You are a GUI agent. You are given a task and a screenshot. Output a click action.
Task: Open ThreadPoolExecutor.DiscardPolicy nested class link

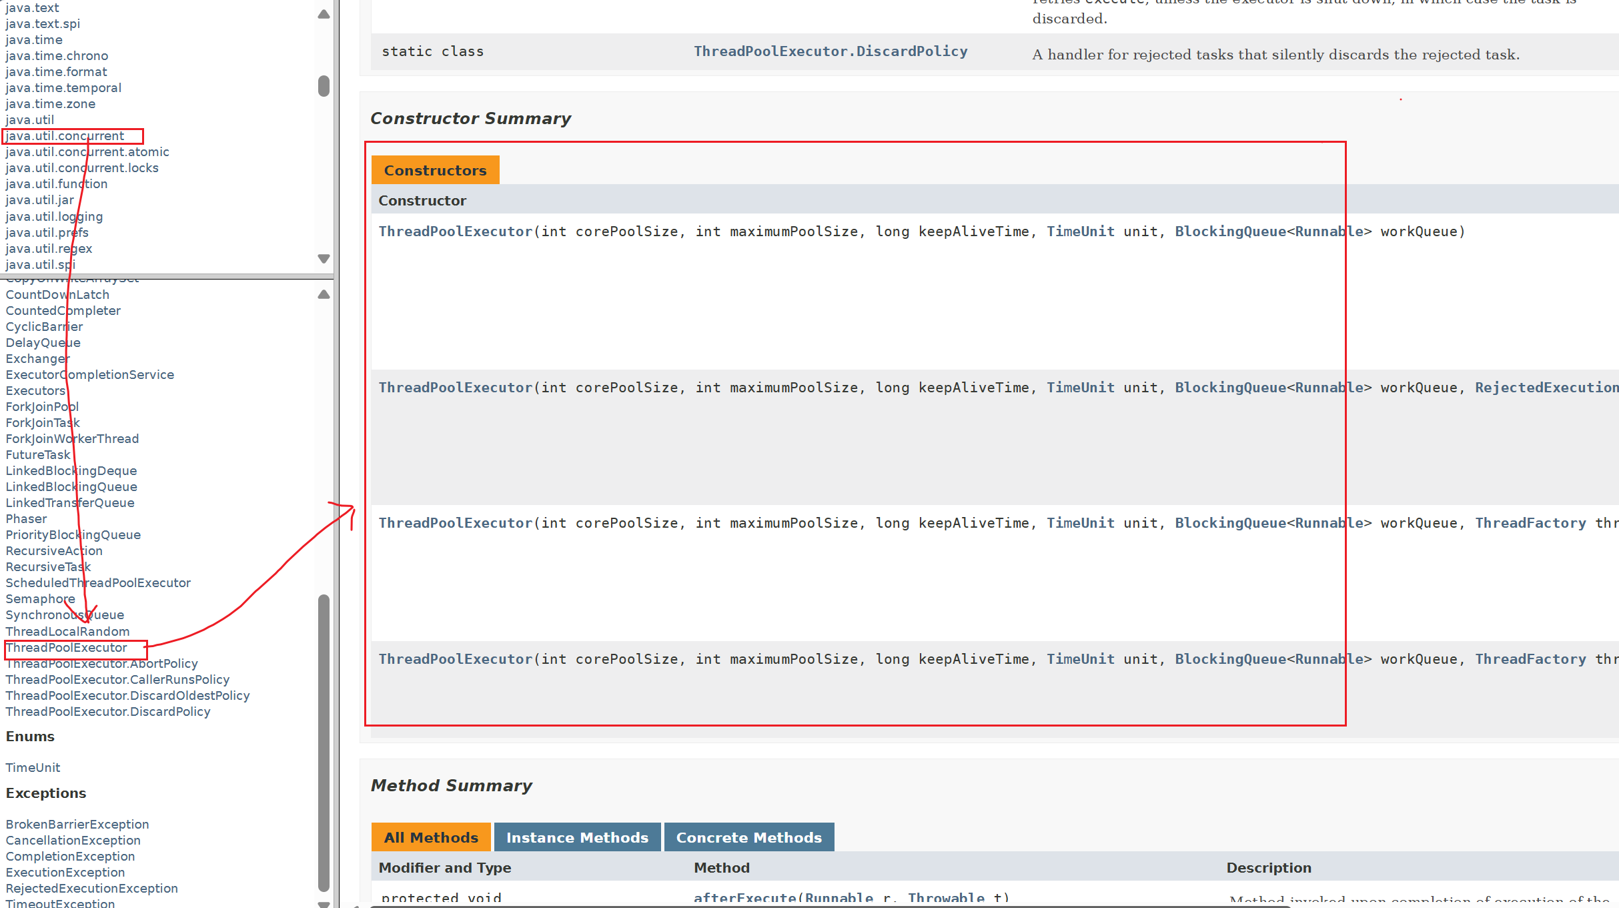tap(830, 51)
